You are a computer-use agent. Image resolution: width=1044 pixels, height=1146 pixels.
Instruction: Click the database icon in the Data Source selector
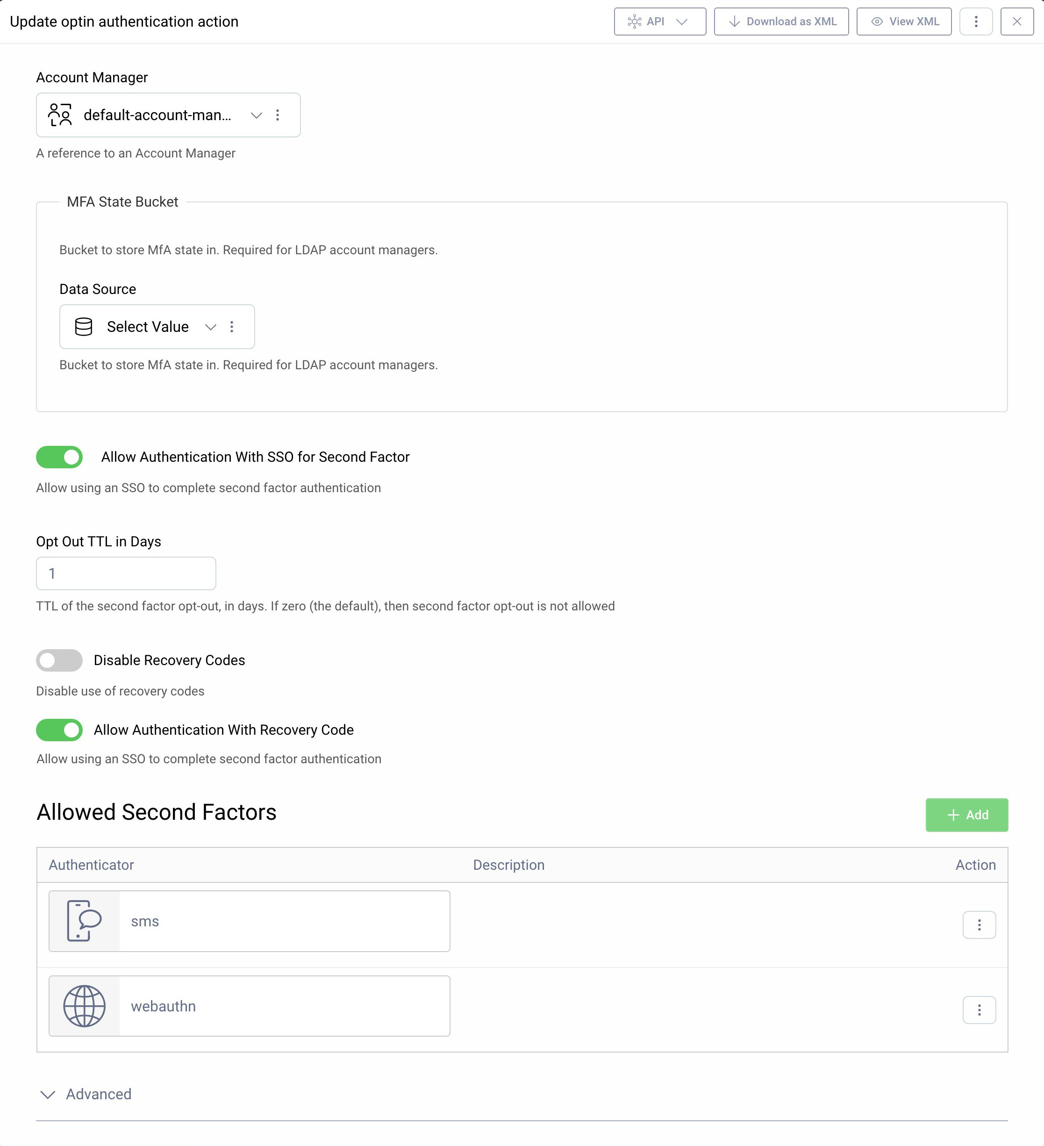(x=83, y=327)
